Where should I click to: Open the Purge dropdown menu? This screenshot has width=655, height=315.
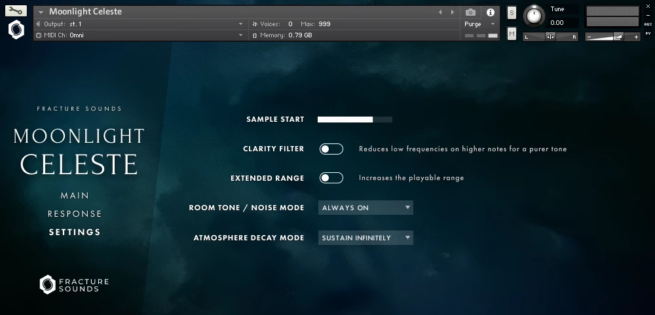pos(479,24)
